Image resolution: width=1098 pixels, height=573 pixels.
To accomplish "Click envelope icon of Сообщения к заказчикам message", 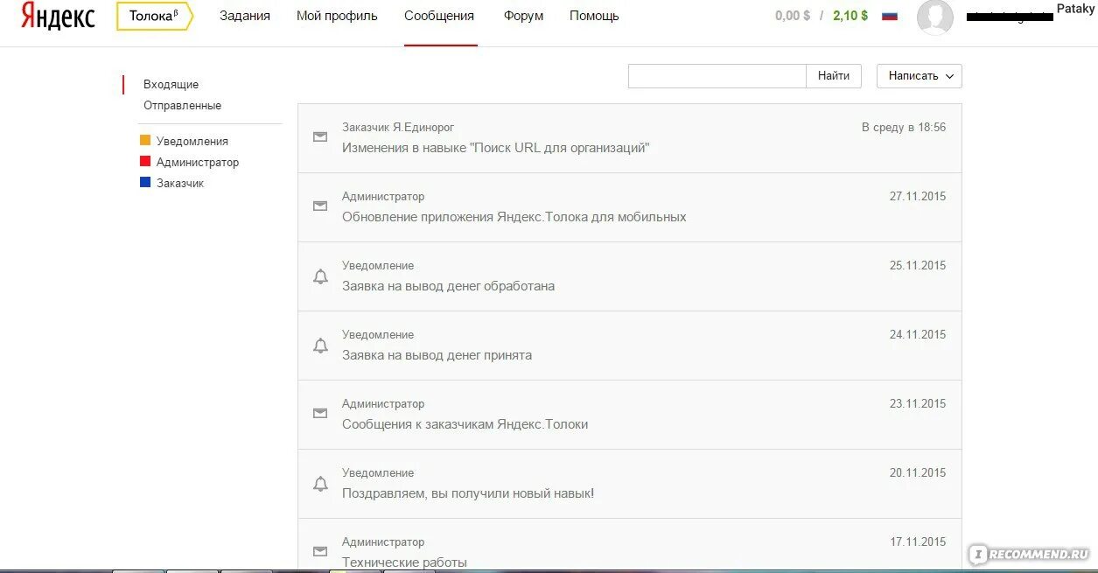I will pos(320,414).
